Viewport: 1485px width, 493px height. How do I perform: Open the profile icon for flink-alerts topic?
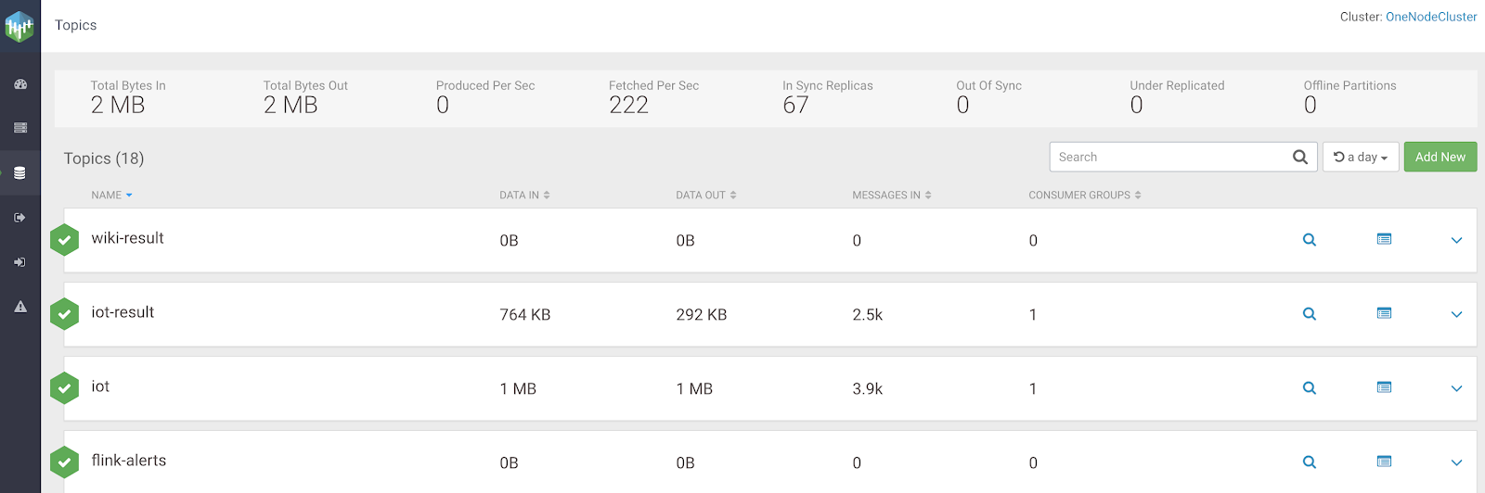click(1384, 462)
